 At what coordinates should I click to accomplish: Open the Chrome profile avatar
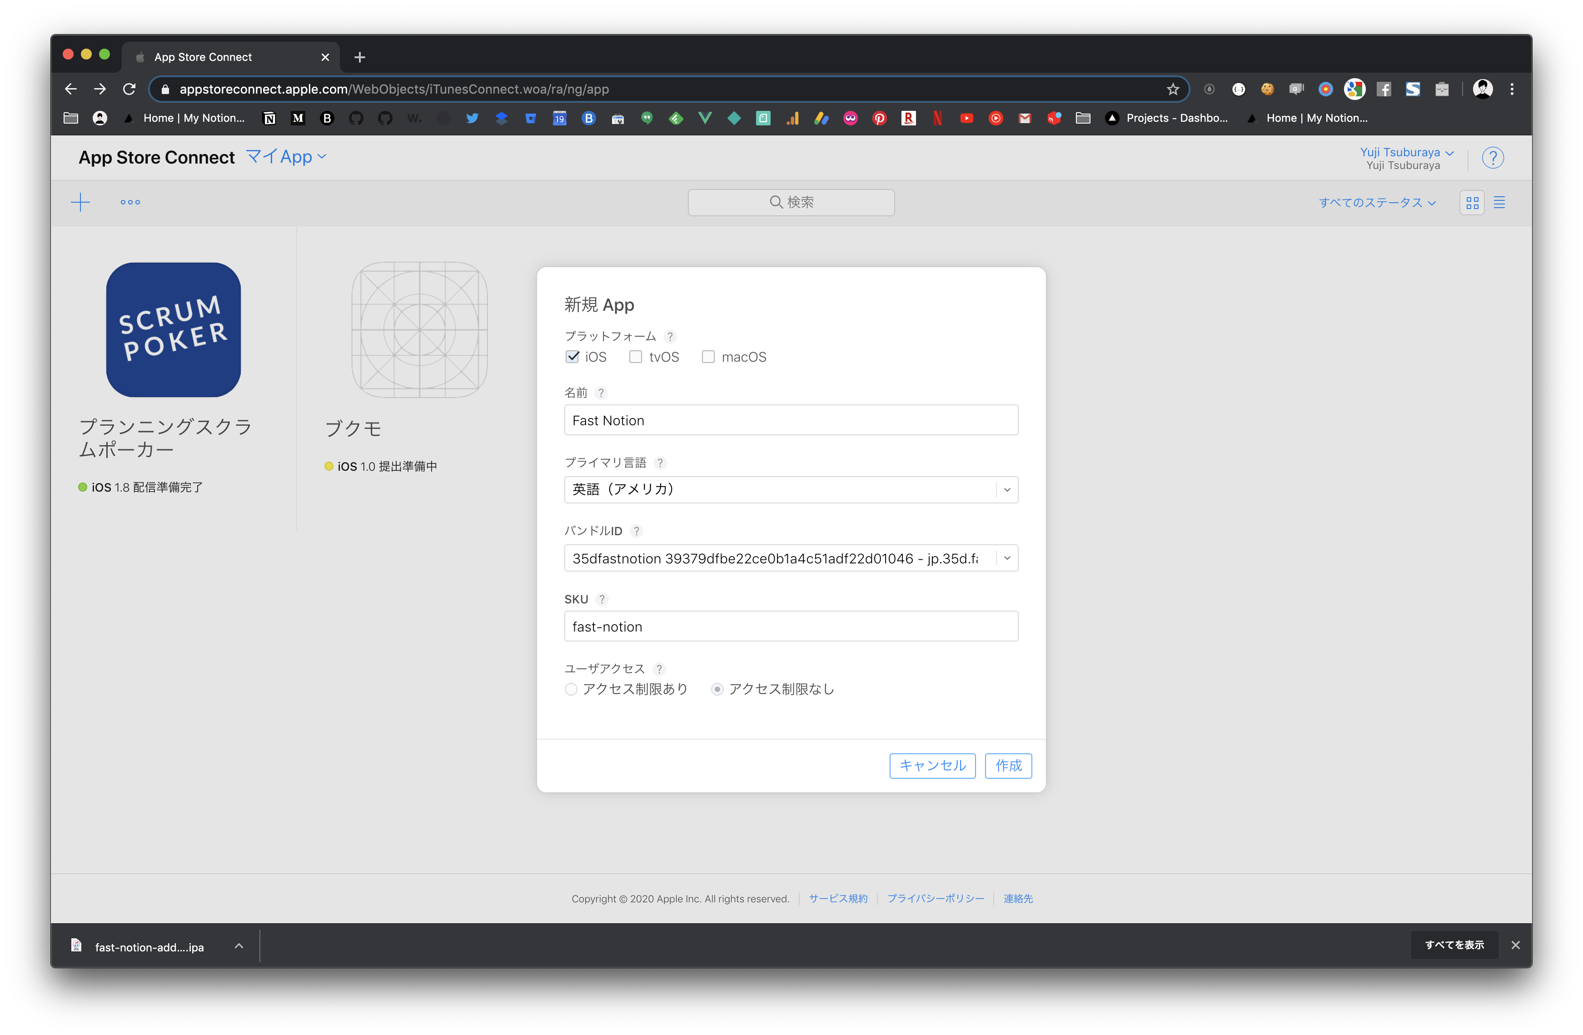1483,89
